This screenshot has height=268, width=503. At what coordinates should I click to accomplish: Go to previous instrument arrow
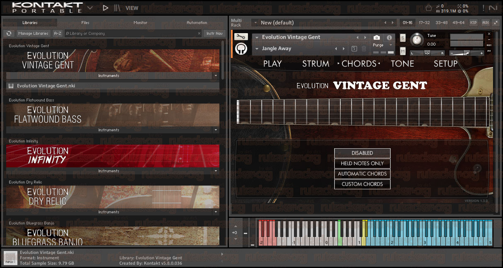pos(357,37)
